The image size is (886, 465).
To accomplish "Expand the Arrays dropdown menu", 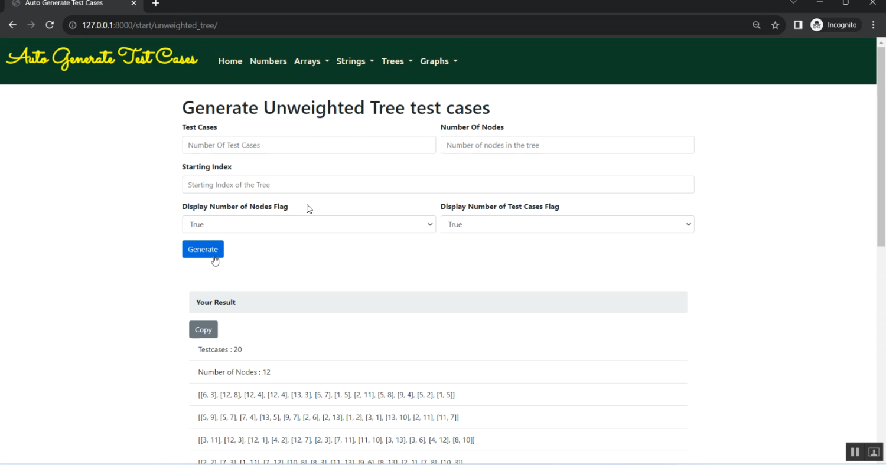I will point(311,61).
